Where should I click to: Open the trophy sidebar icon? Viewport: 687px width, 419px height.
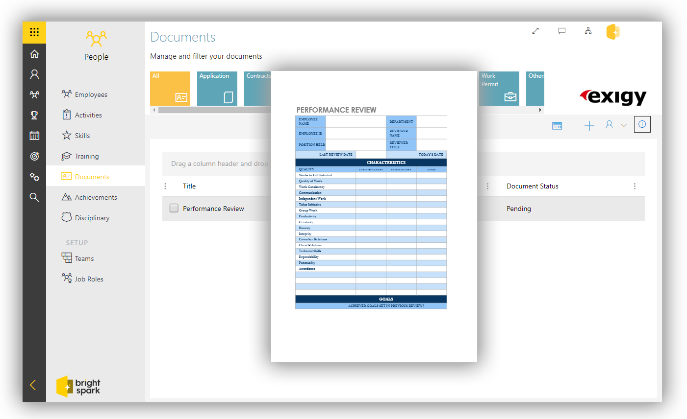pyautogui.click(x=34, y=115)
